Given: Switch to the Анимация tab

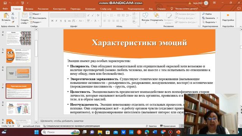Looking at the screenshot, I should pyautogui.click(x=90, y=9).
